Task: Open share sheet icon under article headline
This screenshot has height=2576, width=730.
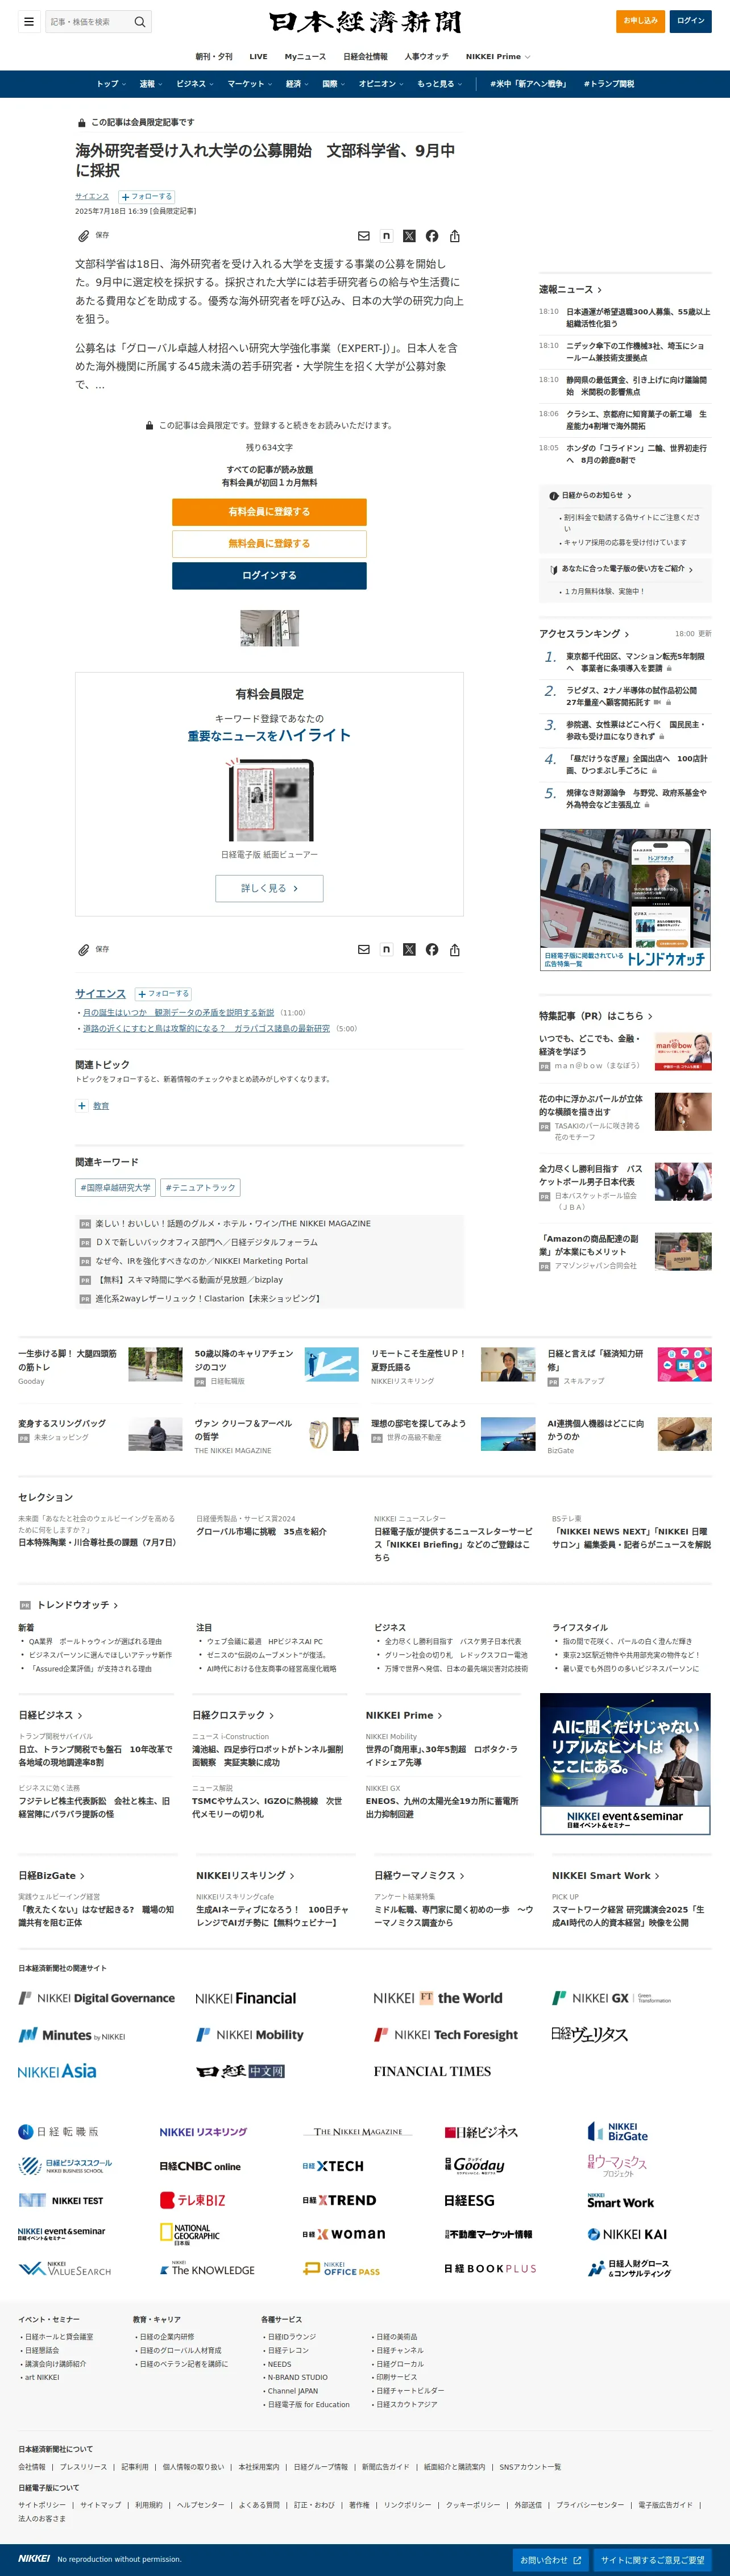Action: coord(455,236)
